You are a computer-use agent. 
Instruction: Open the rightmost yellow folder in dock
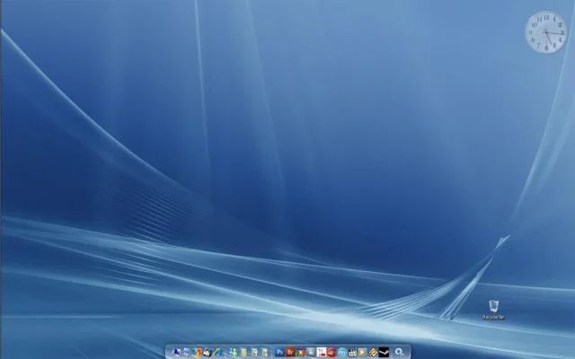264,352
